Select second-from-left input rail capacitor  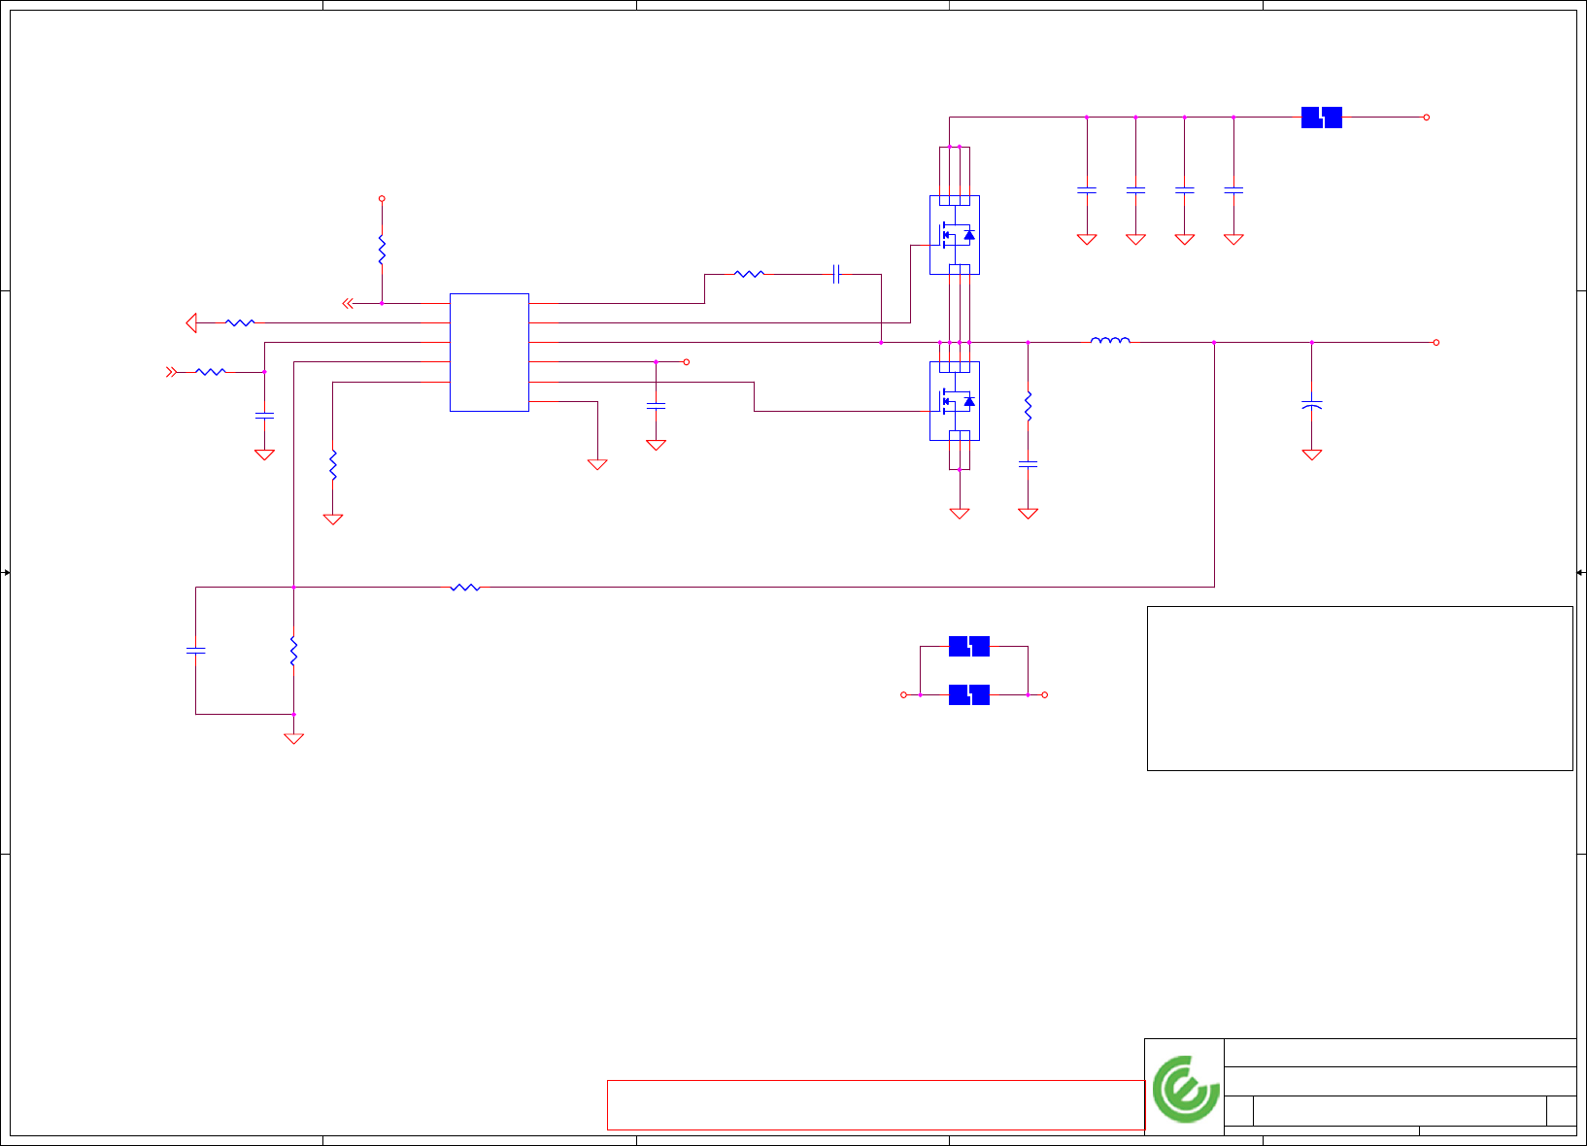(1135, 190)
